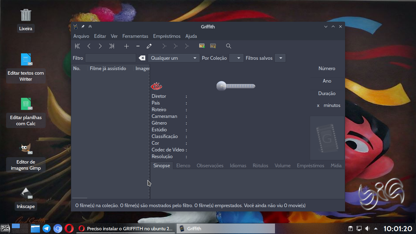Image resolution: width=416 pixels, height=234 pixels.
Task: Switch to the Elenco tab
Action: 183,165
